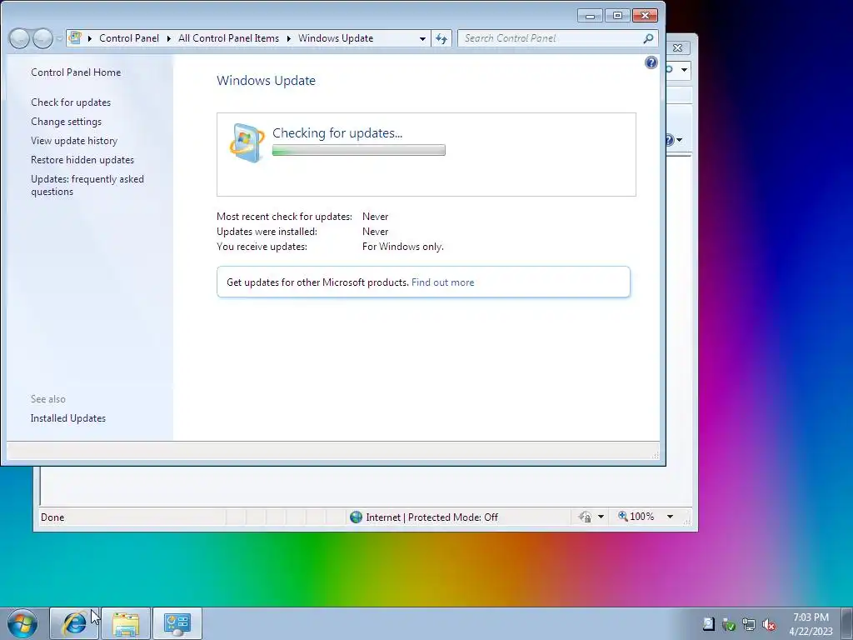Click the 'Most recent check for updates:' label
Viewport: 853px width, 640px height.
coord(284,217)
